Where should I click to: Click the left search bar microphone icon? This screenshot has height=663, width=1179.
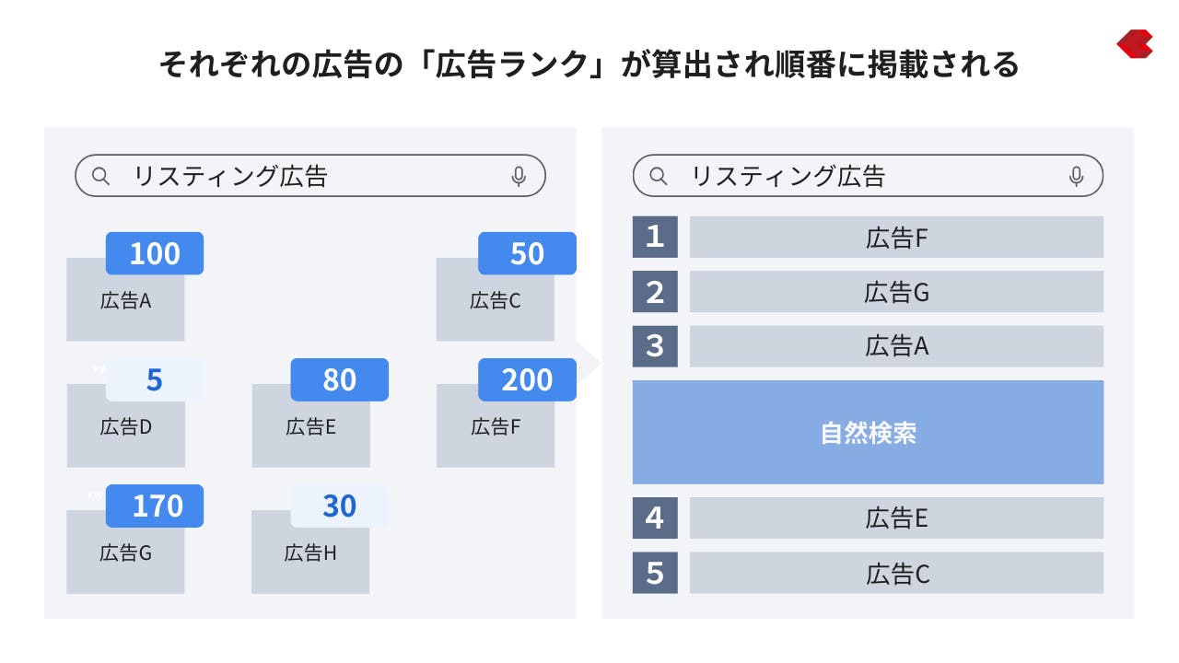519,176
